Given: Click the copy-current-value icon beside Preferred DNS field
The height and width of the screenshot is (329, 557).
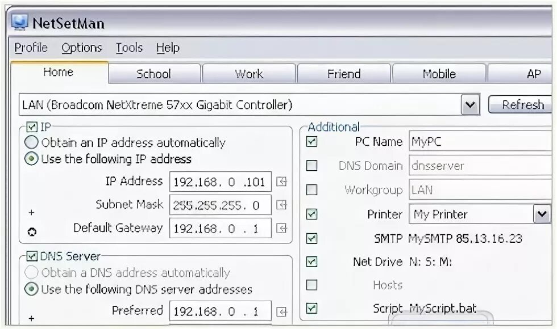Looking at the screenshot, I should 281,312.
